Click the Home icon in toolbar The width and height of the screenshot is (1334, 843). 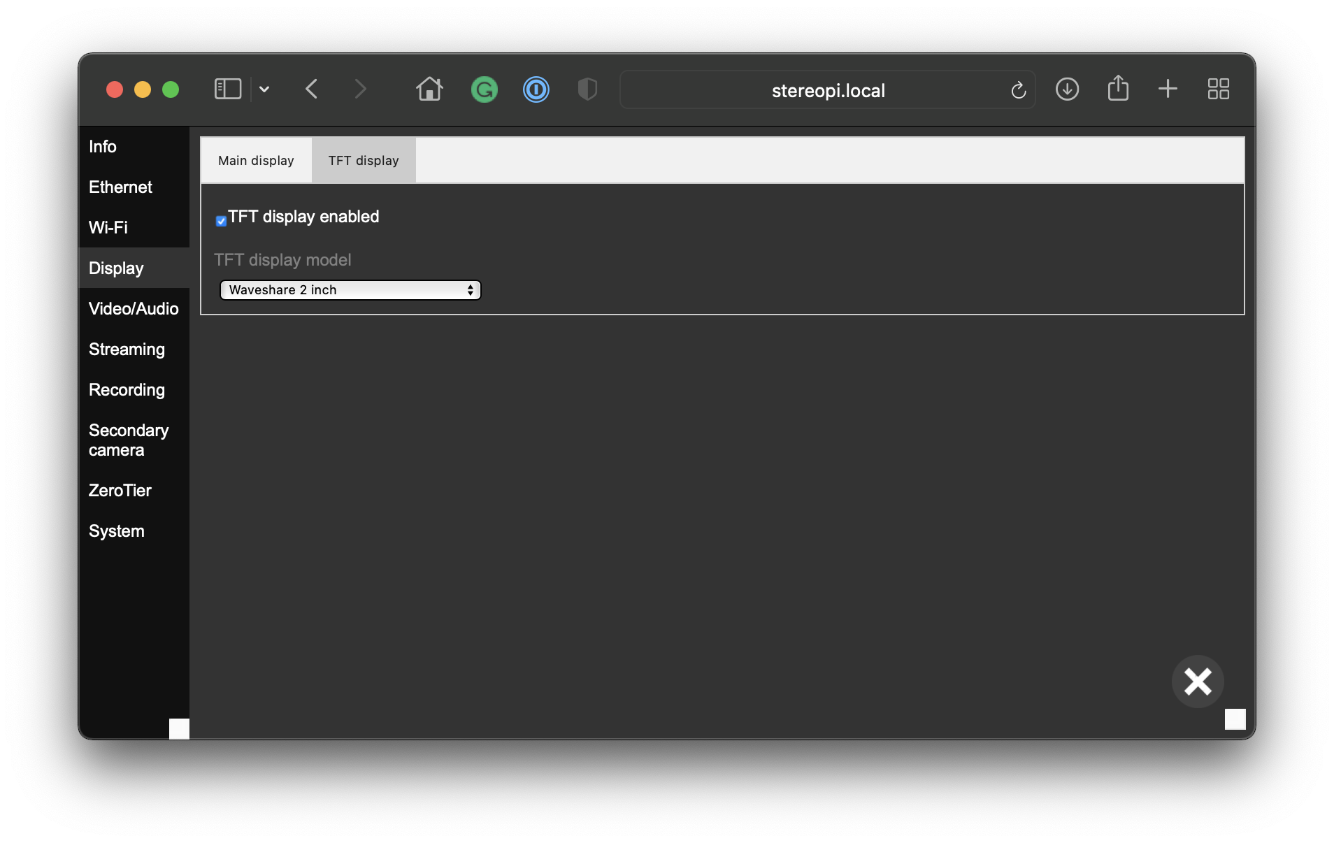tap(429, 89)
